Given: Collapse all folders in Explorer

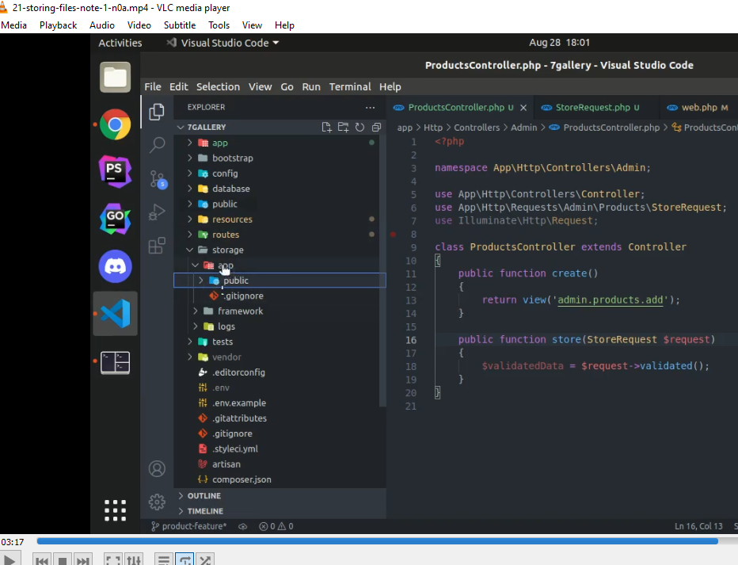Looking at the screenshot, I should coord(376,127).
